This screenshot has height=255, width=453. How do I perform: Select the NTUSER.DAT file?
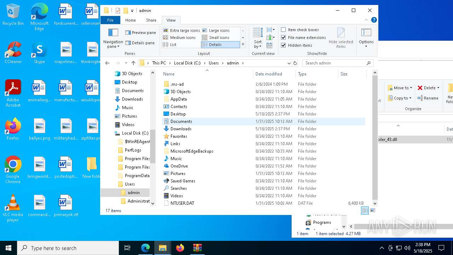click(x=264, y=203)
